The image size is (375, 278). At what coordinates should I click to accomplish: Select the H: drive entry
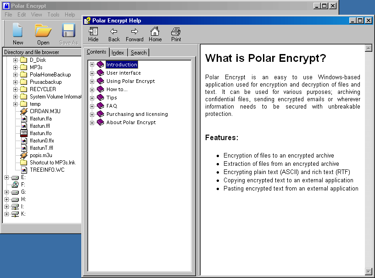(x=23, y=199)
